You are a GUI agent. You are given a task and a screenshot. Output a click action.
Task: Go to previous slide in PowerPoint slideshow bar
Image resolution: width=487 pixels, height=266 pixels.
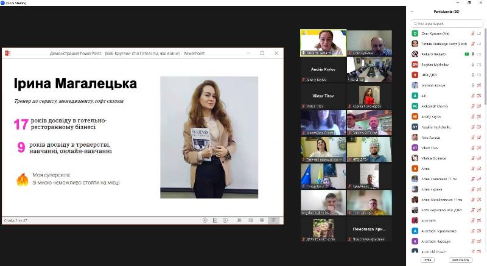point(205,220)
